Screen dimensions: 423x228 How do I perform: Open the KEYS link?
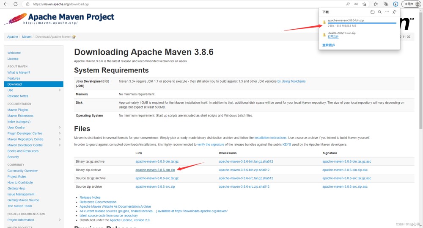[x=286, y=145]
